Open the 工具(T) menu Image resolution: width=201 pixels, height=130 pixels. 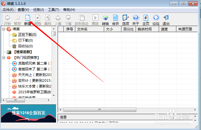53,10
